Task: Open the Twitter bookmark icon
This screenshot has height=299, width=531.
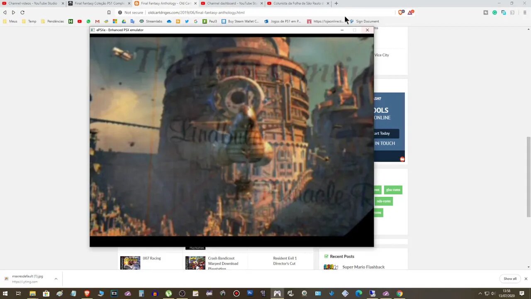Action: tap(187, 21)
